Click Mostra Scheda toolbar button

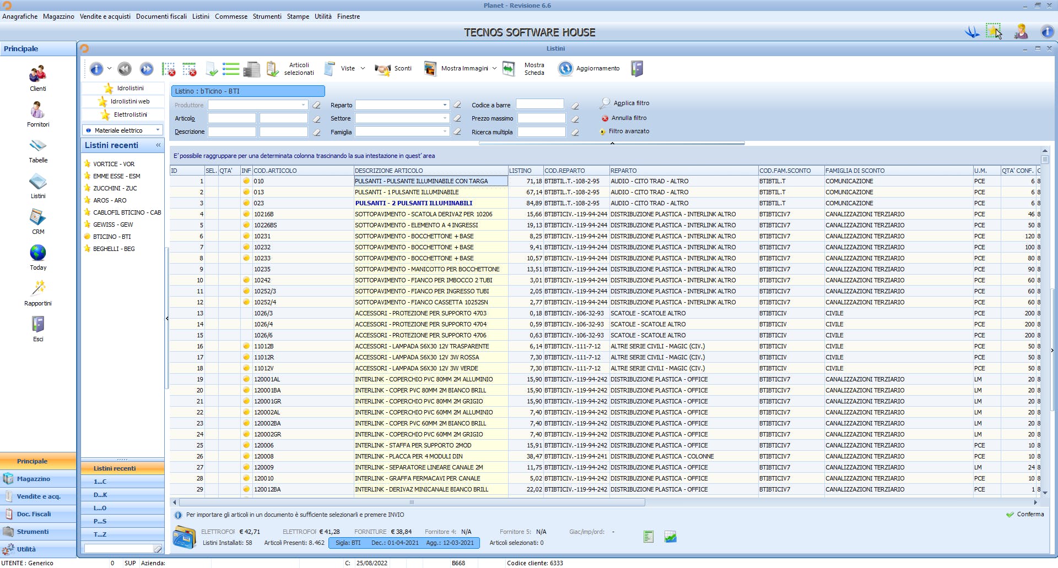pyautogui.click(x=524, y=69)
